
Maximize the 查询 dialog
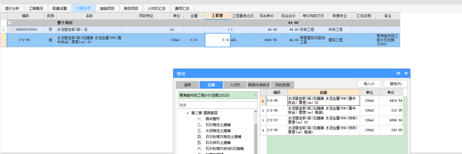pyautogui.click(x=398, y=73)
